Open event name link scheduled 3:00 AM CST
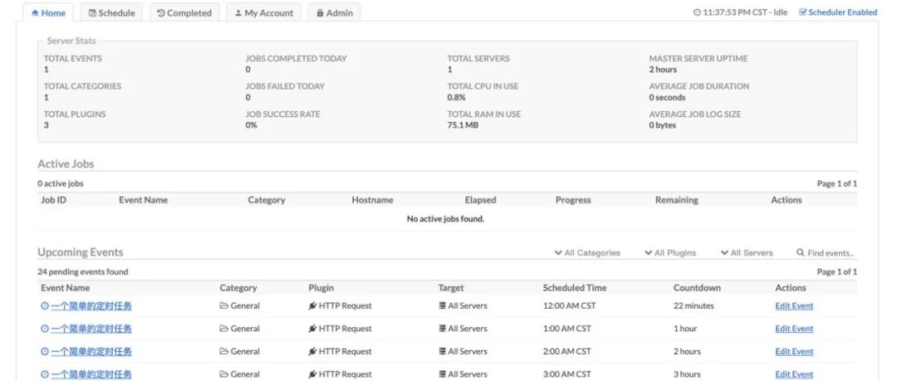Screen dimensions: 897x381 (x=91, y=374)
